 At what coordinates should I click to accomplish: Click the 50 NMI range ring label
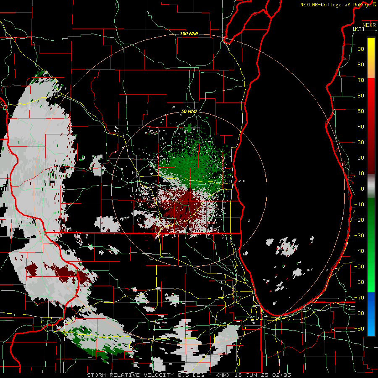pyautogui.click(x=189, y=111)
